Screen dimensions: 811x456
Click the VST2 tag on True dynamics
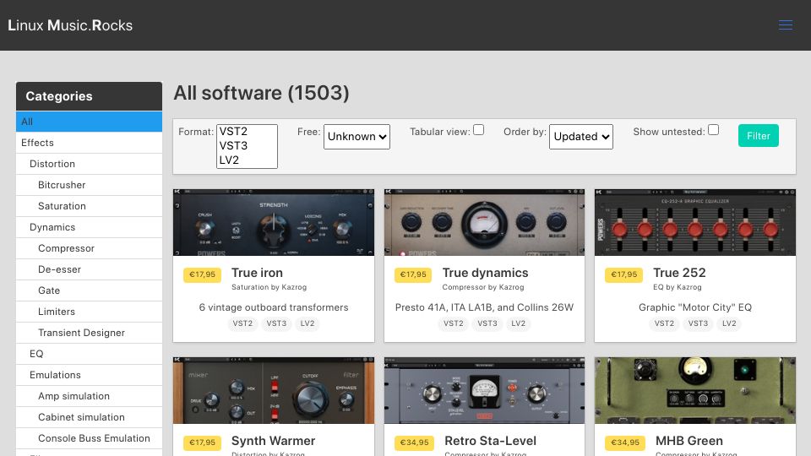(x=454, y=323)
